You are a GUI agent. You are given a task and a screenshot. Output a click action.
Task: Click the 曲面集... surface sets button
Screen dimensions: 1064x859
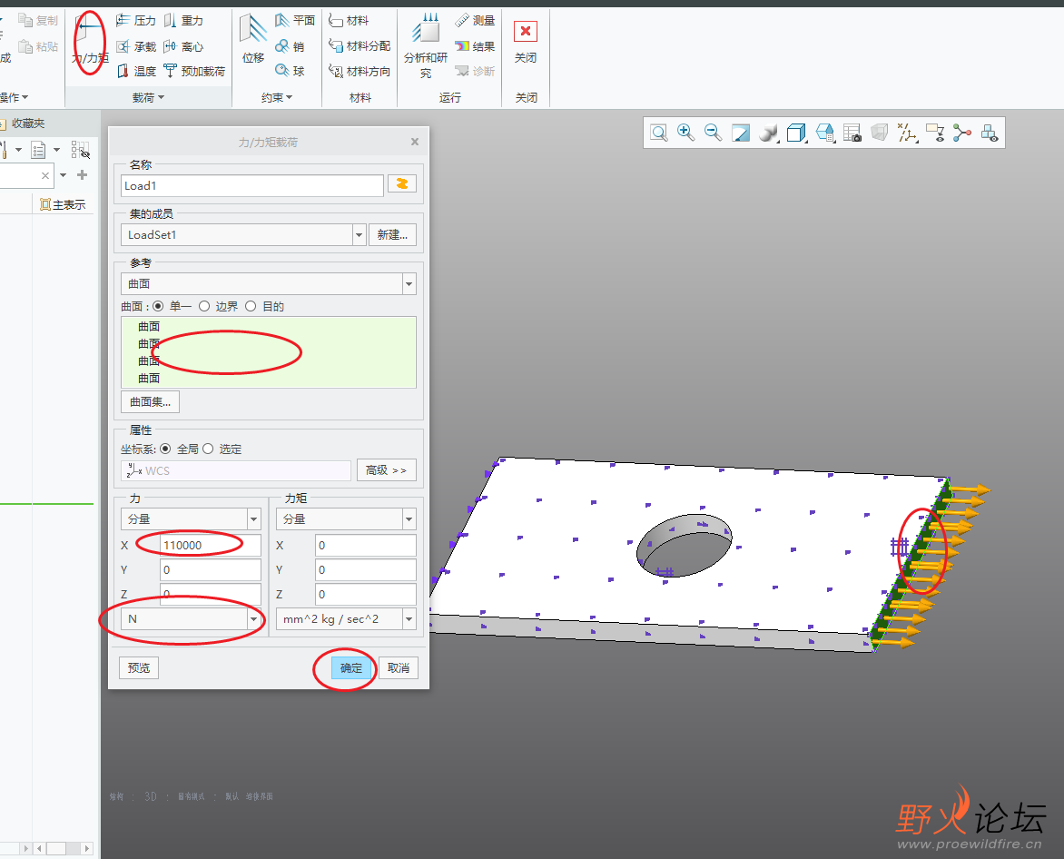150,401
